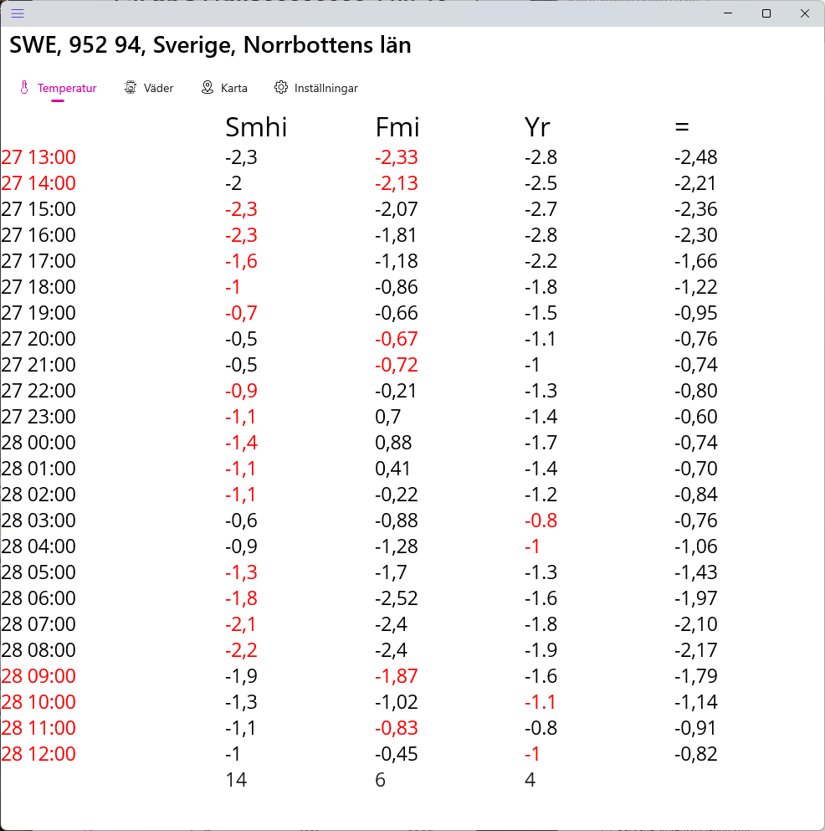Click average value -1,97 at 28 06:00

[x=695, y=599]
